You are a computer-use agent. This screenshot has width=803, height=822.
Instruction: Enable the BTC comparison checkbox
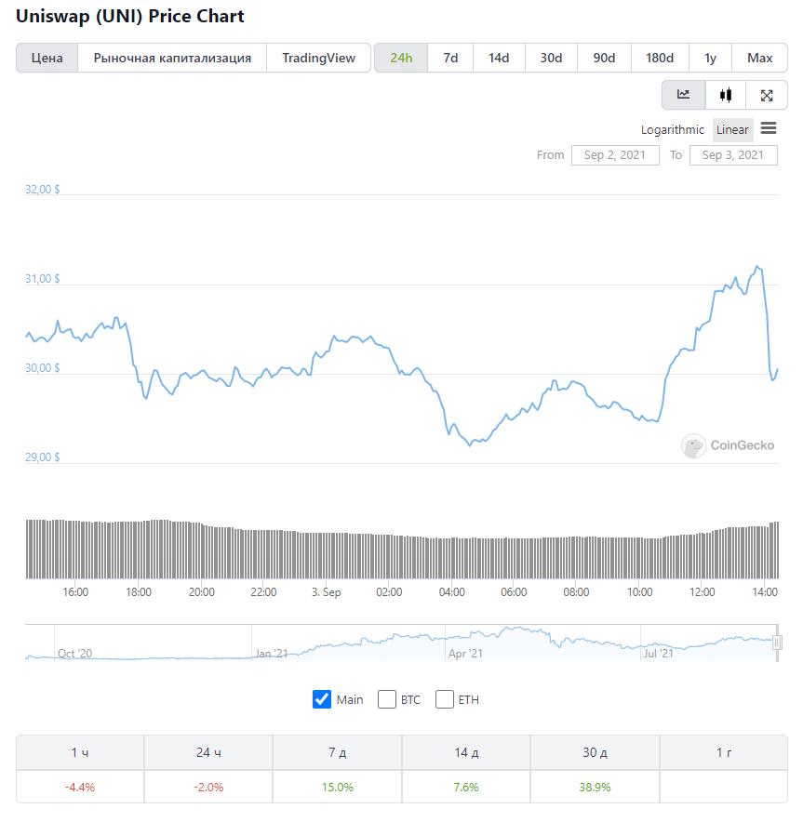[x=386, y=699]
